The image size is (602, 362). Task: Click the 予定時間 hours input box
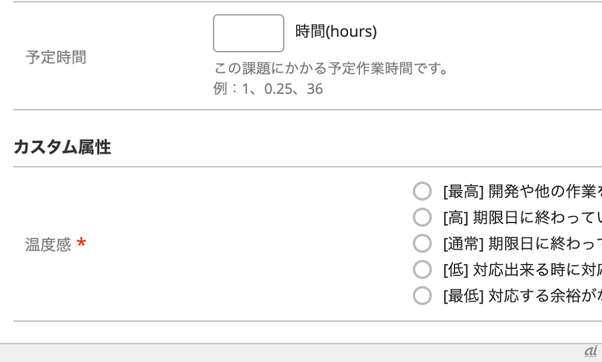(248, 33)
